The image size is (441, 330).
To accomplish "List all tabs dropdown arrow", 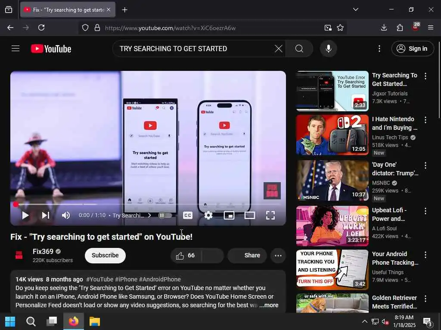I will [355, 9].
